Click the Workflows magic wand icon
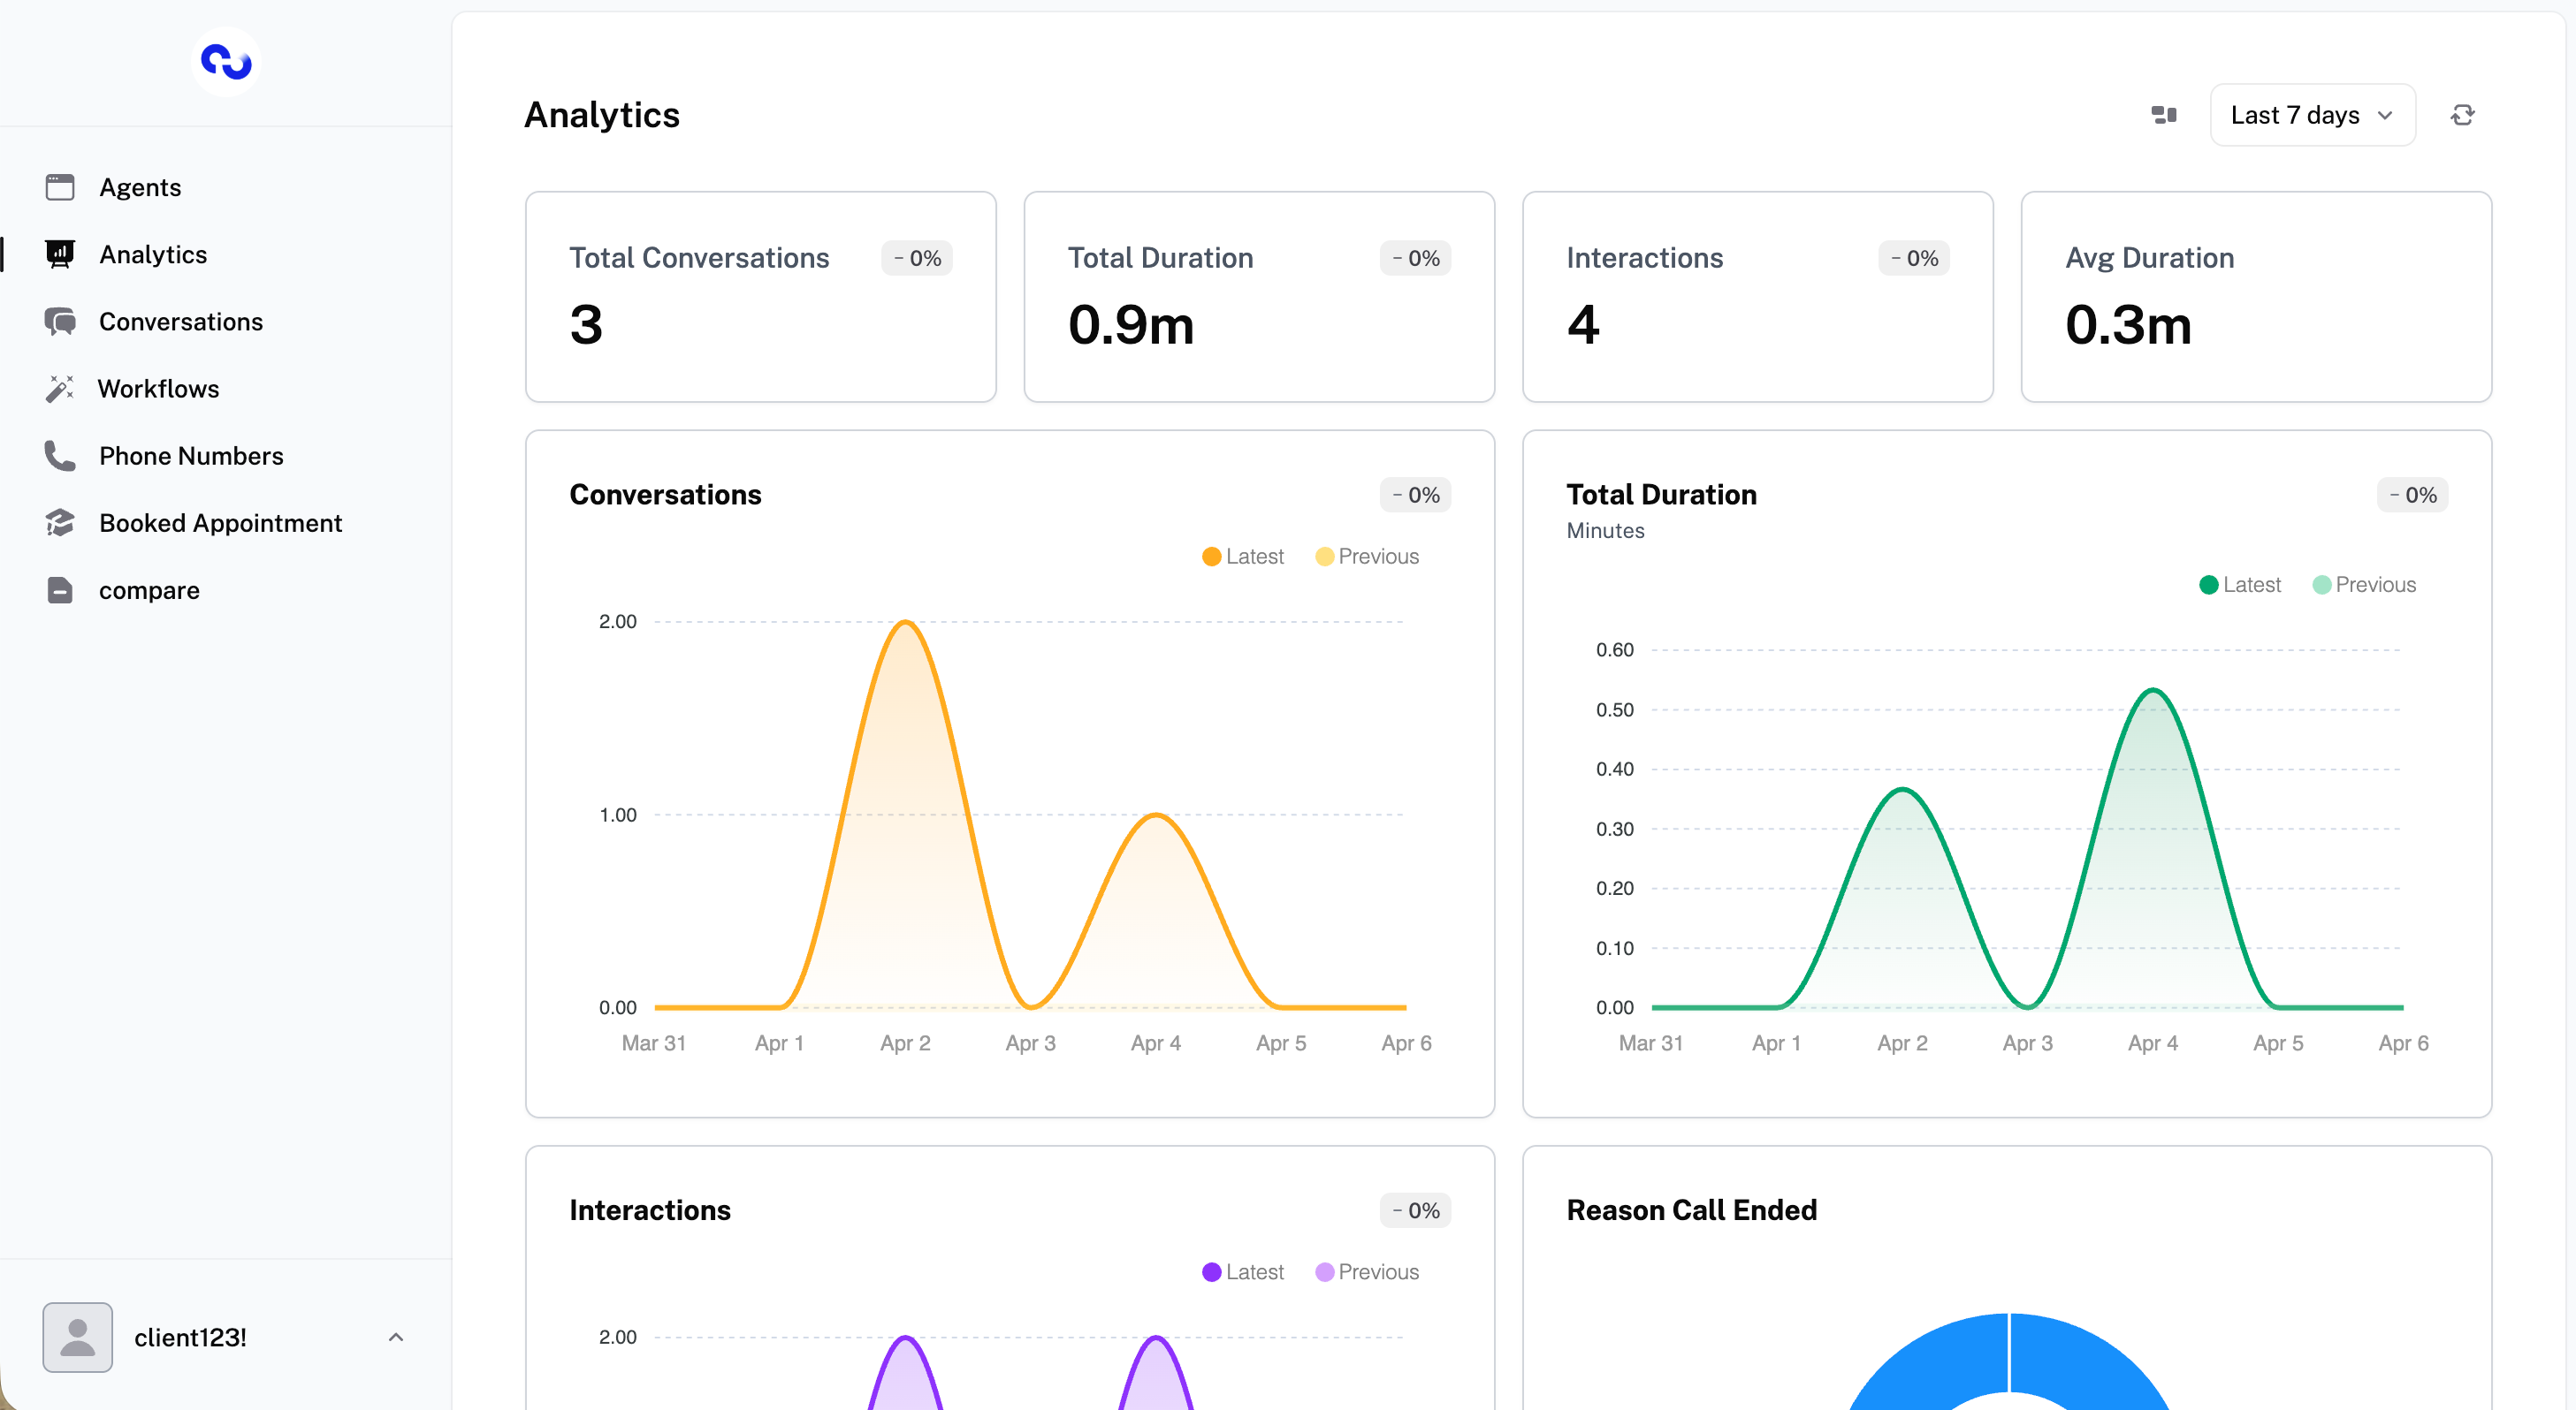2576x1410 pixels. [x=60, y=389]
